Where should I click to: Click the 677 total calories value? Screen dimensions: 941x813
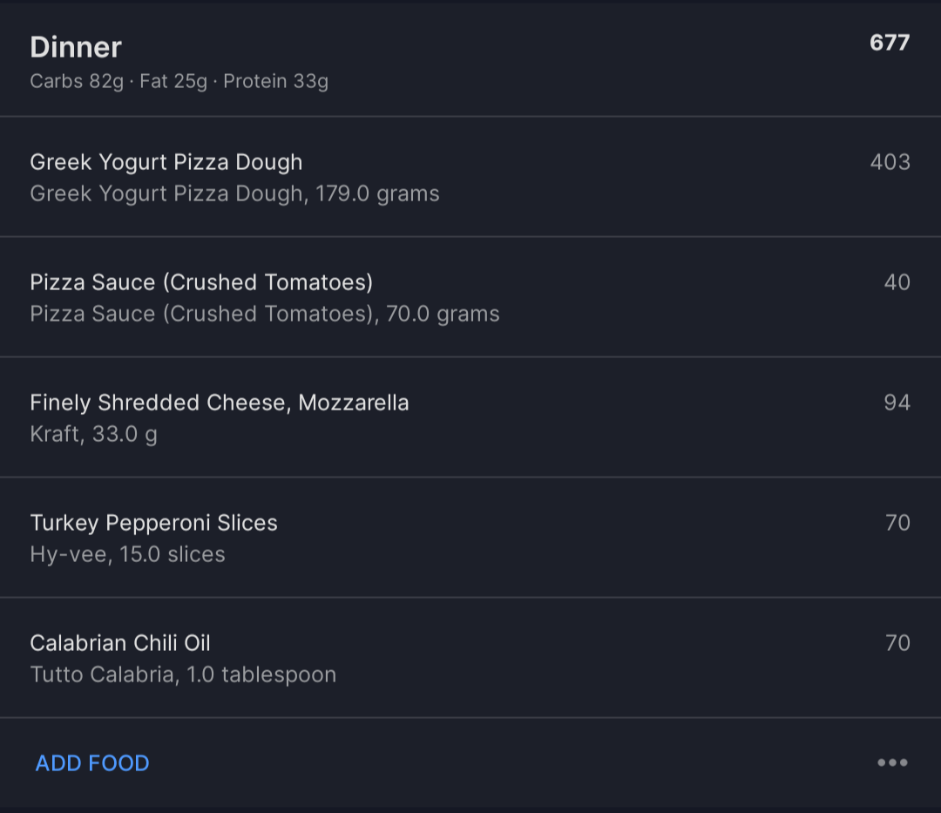point(890,43)
